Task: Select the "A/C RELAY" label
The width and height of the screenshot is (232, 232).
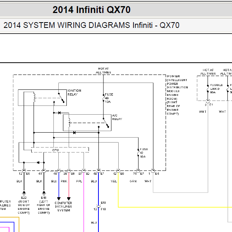Action: (117, 117)
